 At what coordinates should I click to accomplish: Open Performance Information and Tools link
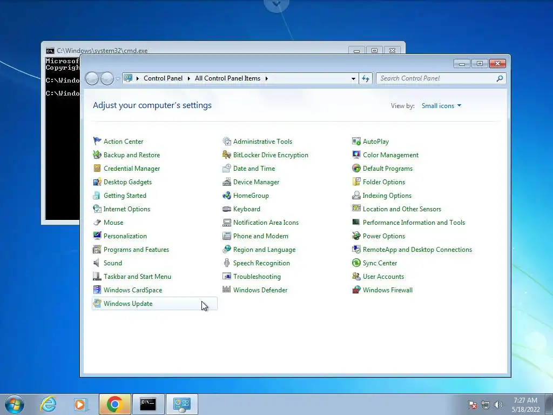tap(414, 223)
